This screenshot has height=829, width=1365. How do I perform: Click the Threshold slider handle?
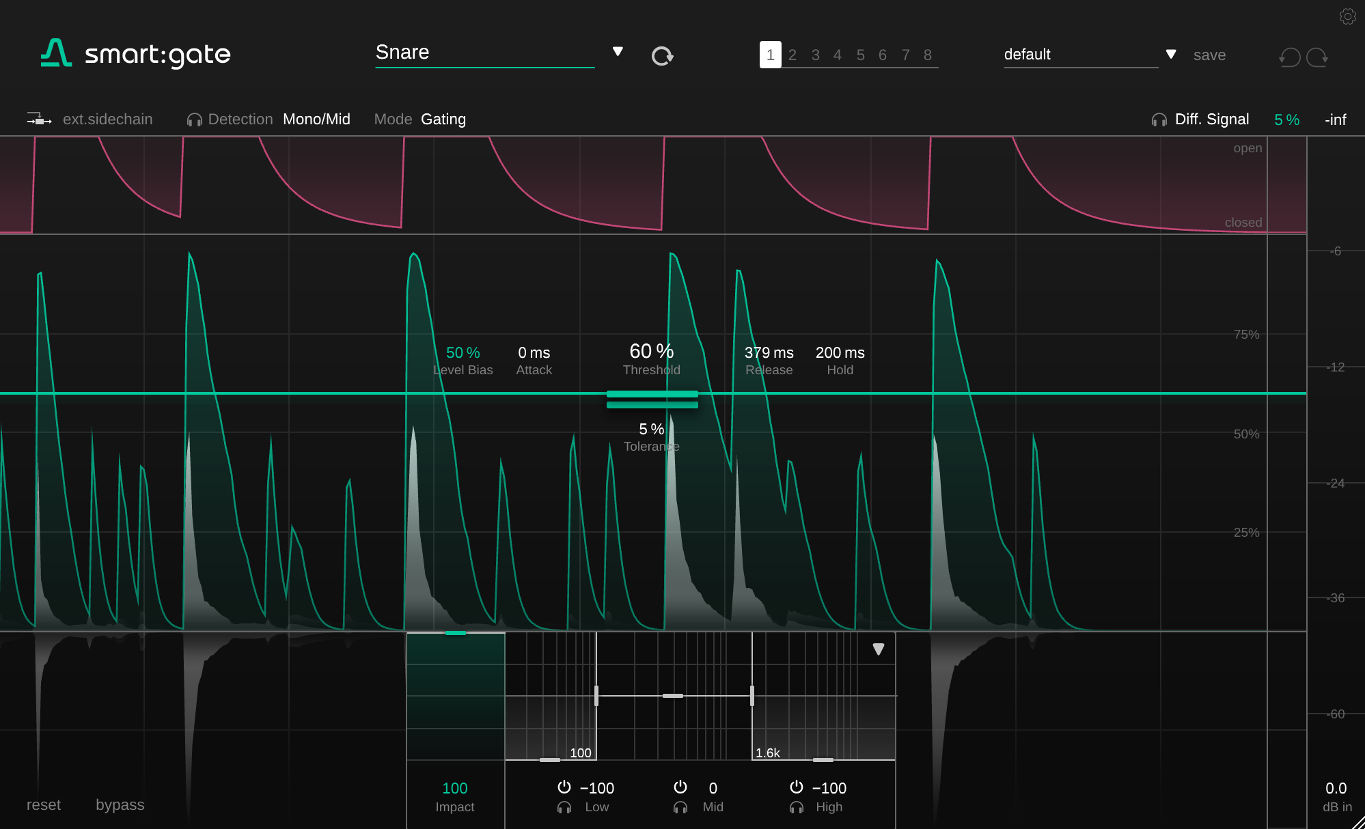652,394
